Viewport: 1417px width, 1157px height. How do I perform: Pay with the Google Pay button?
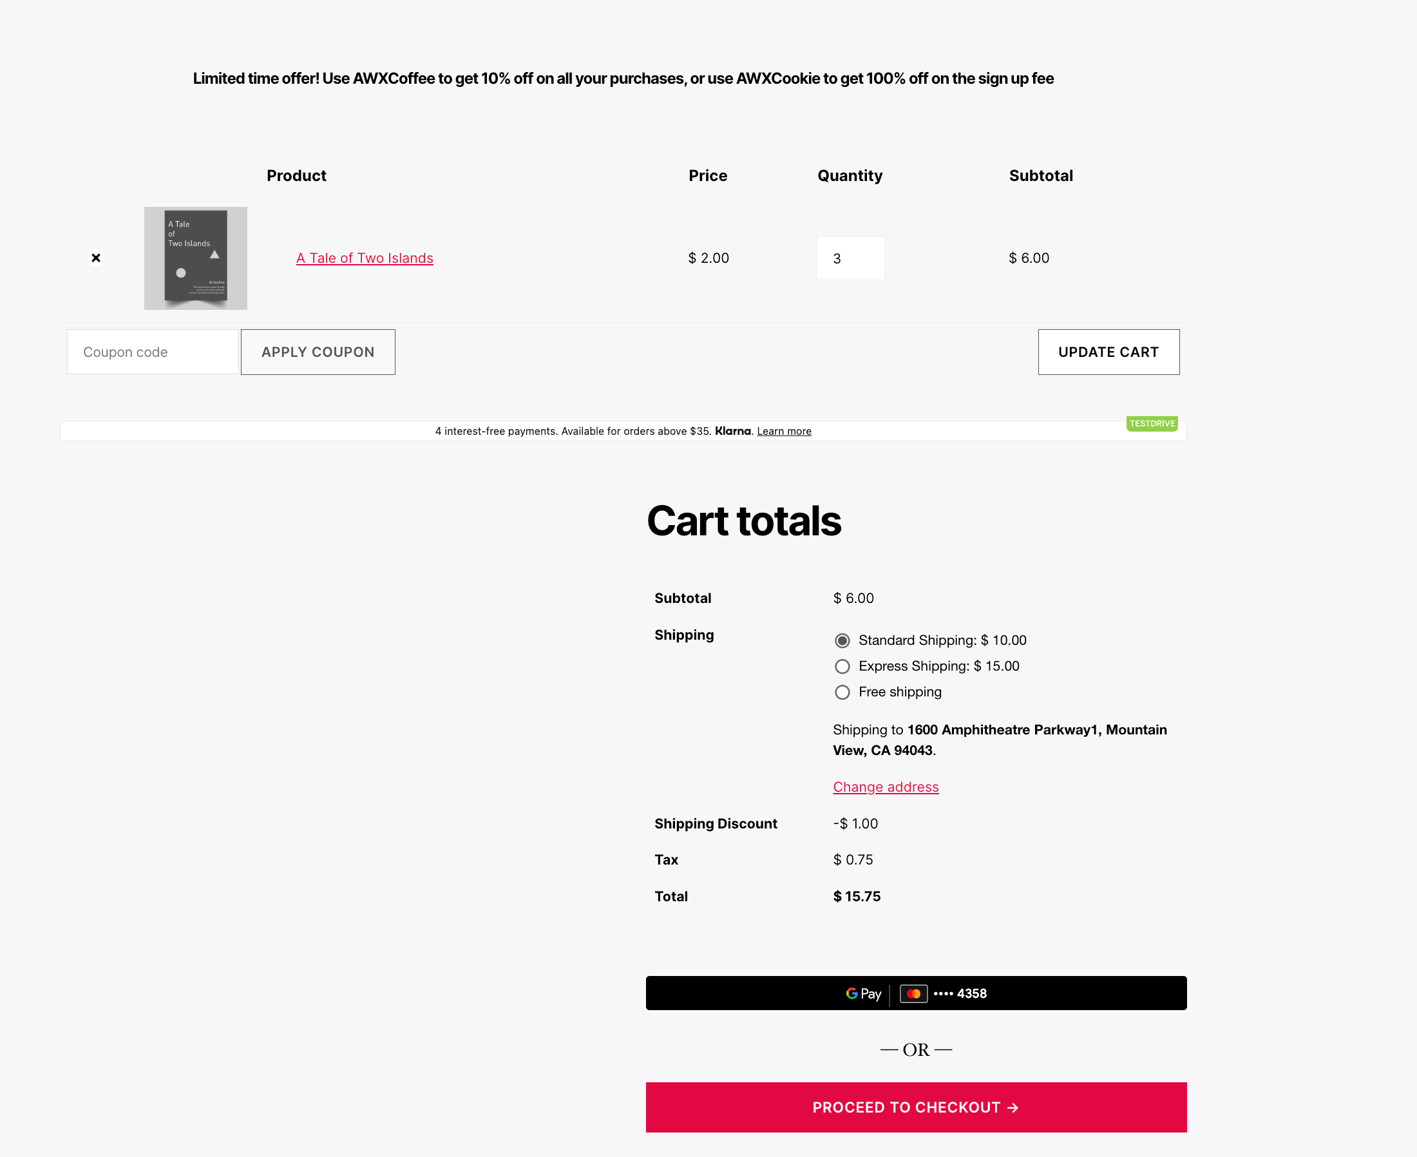point(915,993)
